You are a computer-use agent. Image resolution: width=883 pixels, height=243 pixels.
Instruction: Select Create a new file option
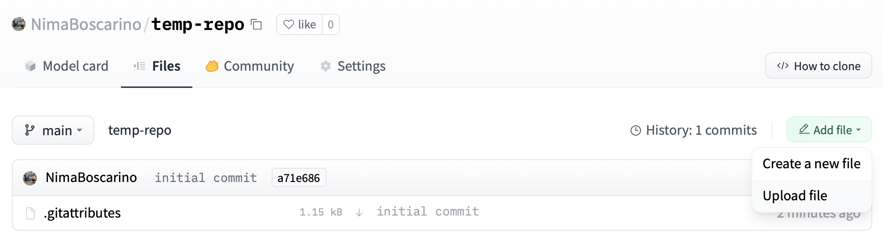click(811, 164)
